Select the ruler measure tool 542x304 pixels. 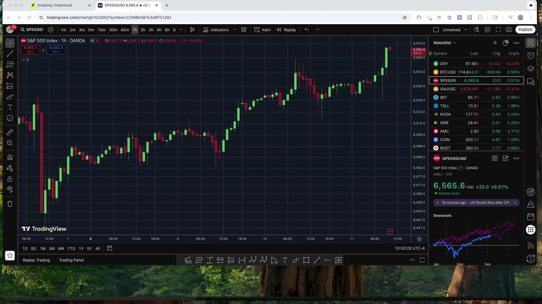10,132
